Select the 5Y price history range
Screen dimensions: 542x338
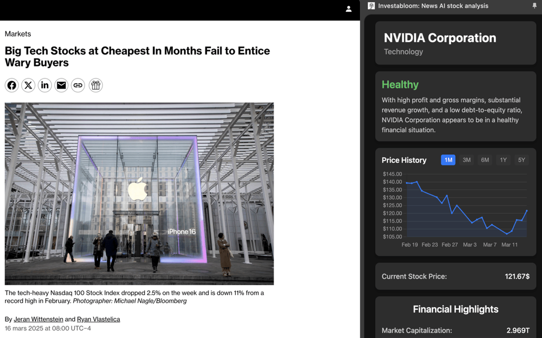pos(521,160)
